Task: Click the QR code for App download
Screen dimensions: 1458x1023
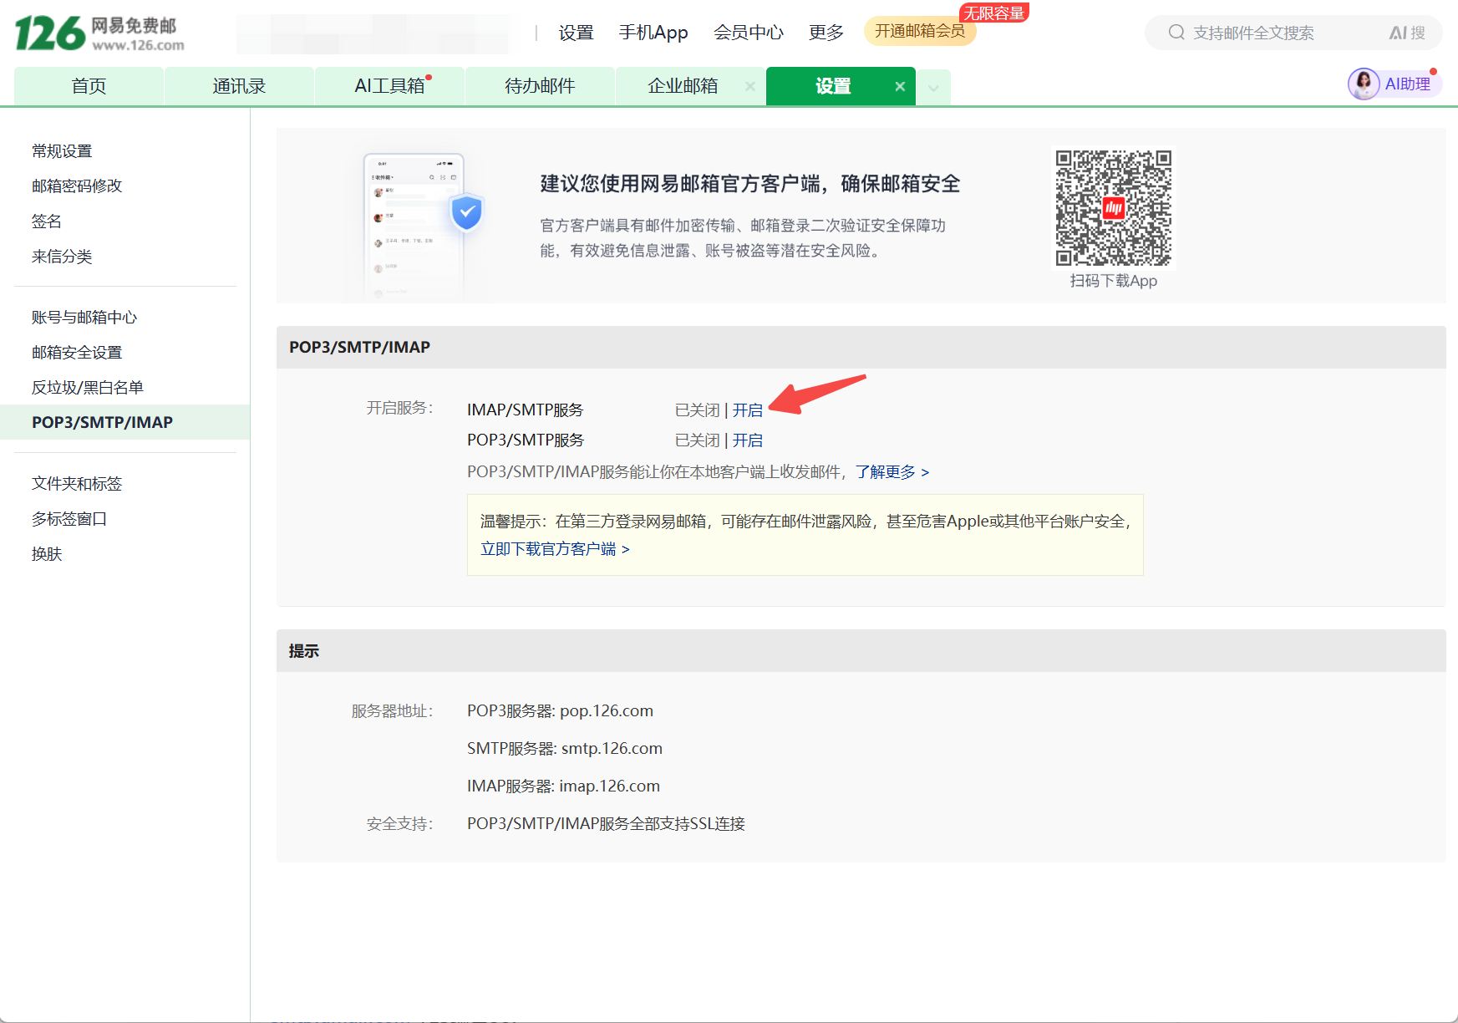Action: pyautogui.click(x=1113, y=208)
